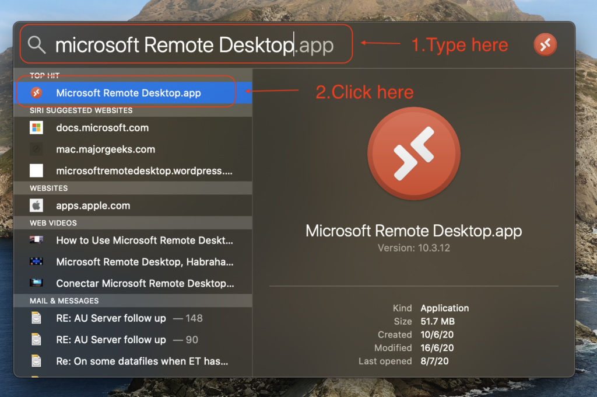
Task: Click document icon for AU Server — 90
Action: tap(37, 339)
